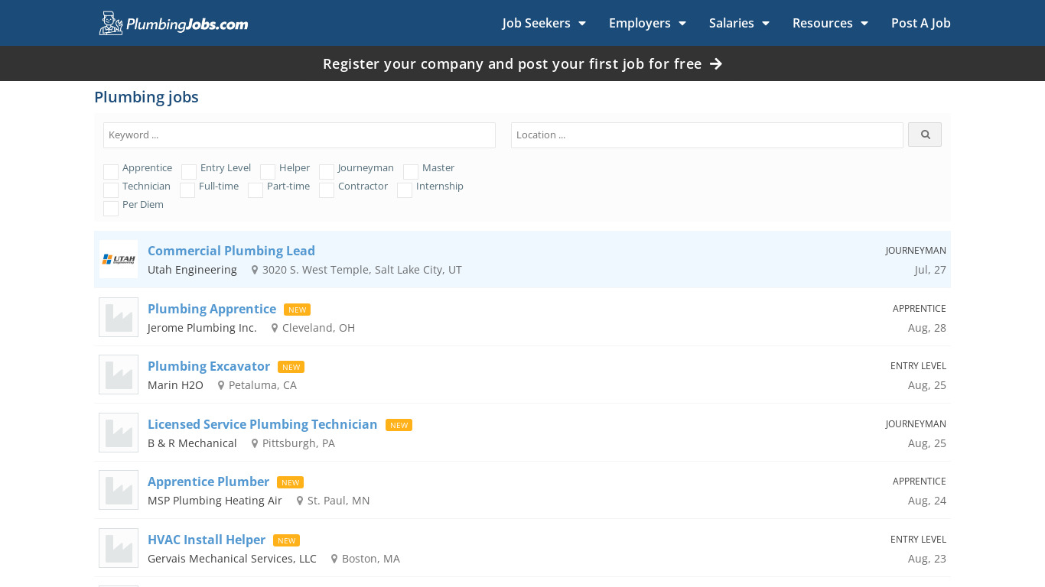Click the Marin H2O placeholder company icon

coord(119,375)
